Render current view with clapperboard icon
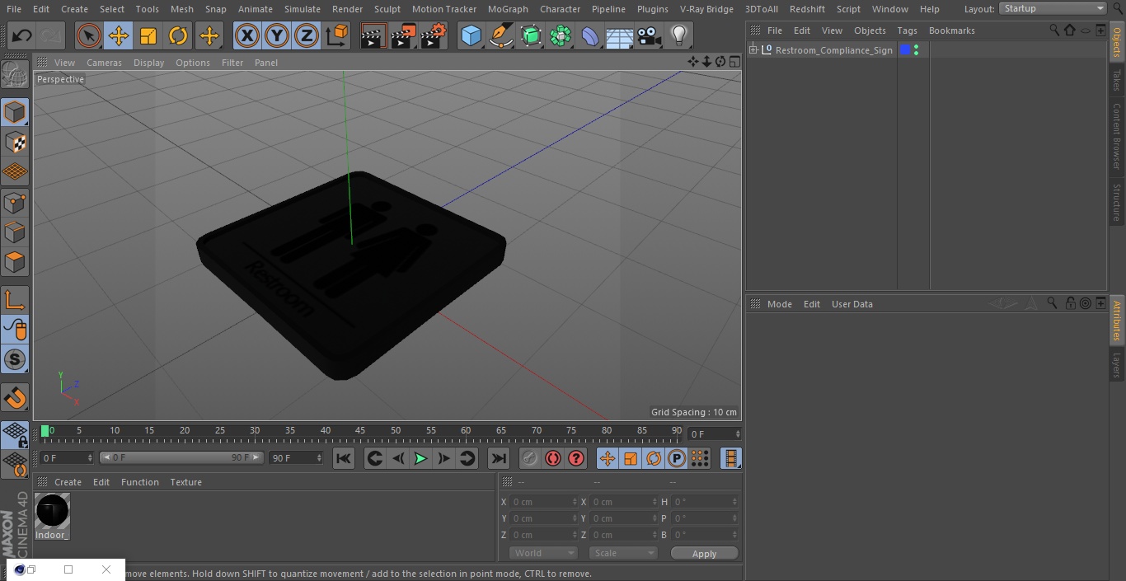Screen dimensions: 1126x581 click(x=373, y=35)
